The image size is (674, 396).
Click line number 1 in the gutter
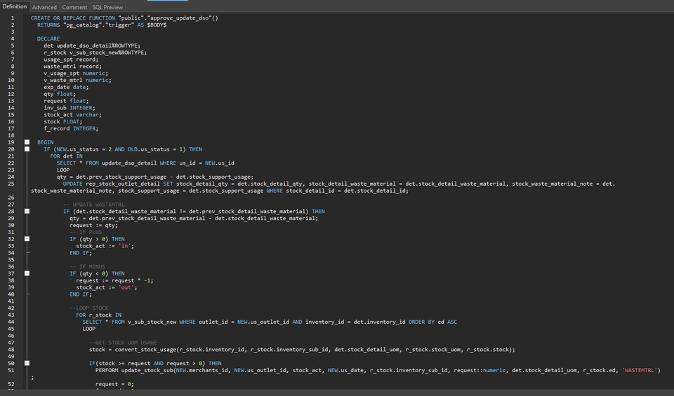pos(13,18)
